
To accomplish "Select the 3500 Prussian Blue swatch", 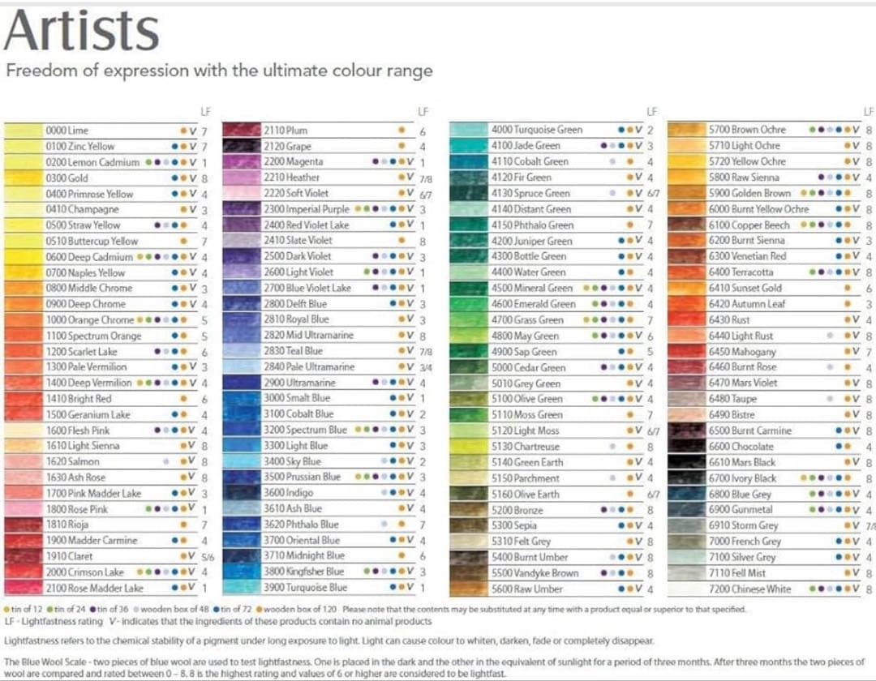I will point(240,478).
